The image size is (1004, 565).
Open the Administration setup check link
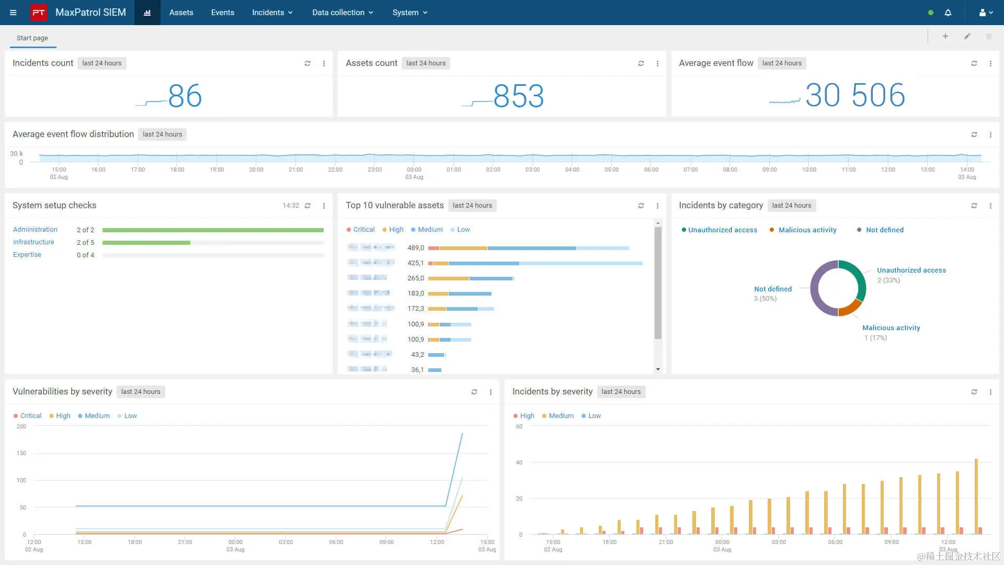pos(35,230)
